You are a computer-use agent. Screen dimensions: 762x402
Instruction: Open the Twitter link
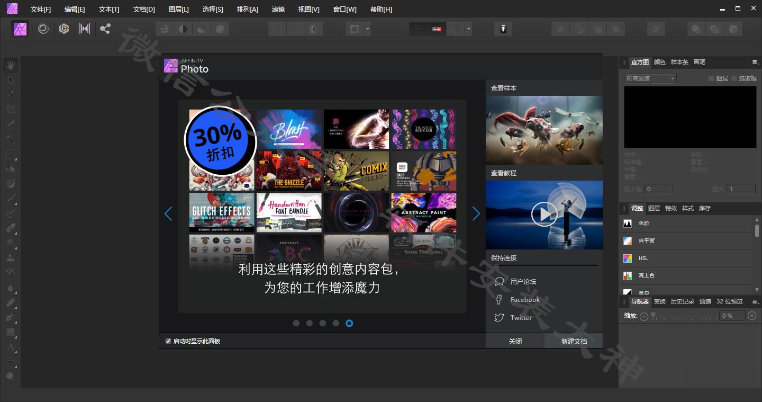point(521,318)
